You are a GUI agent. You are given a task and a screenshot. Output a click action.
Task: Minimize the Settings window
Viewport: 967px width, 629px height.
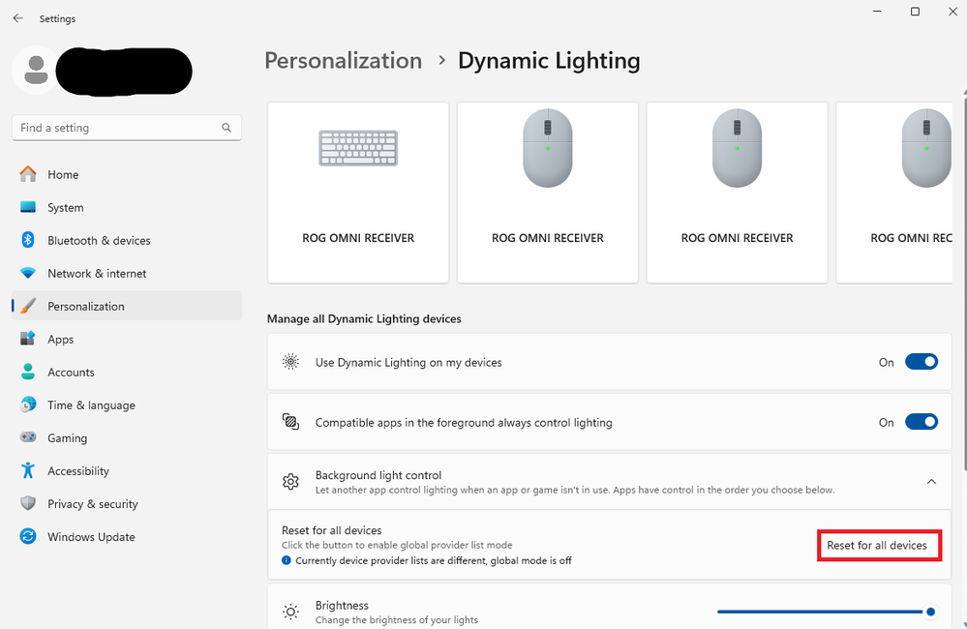[878, 11]
